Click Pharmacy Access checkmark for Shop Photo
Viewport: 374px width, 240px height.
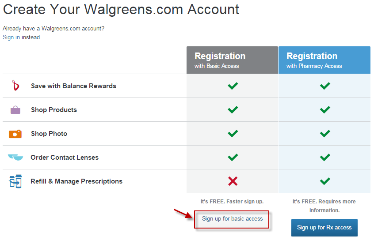click(x=325, y=133)
